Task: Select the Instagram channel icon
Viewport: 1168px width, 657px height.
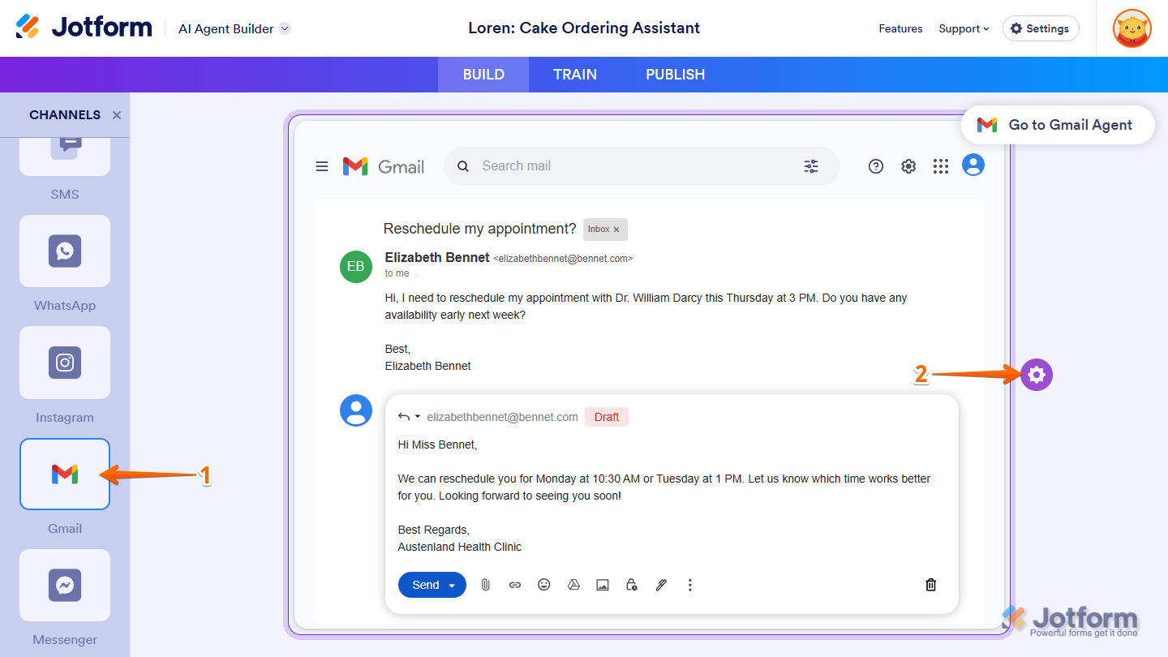Action: (65, 363)
